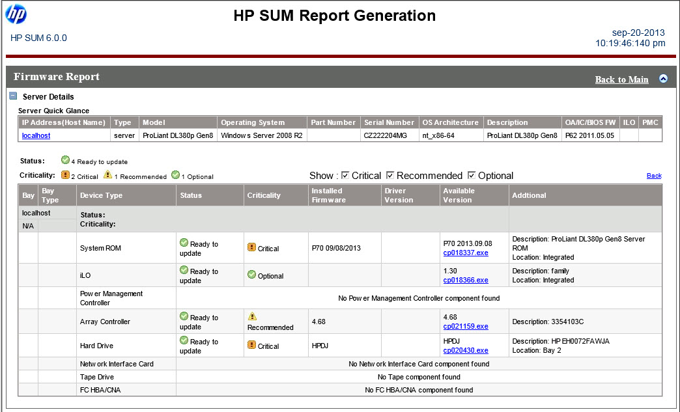Viewport: 680px width, 412px height.
Task: Click the Operating System column header
Action: [262, 122]
